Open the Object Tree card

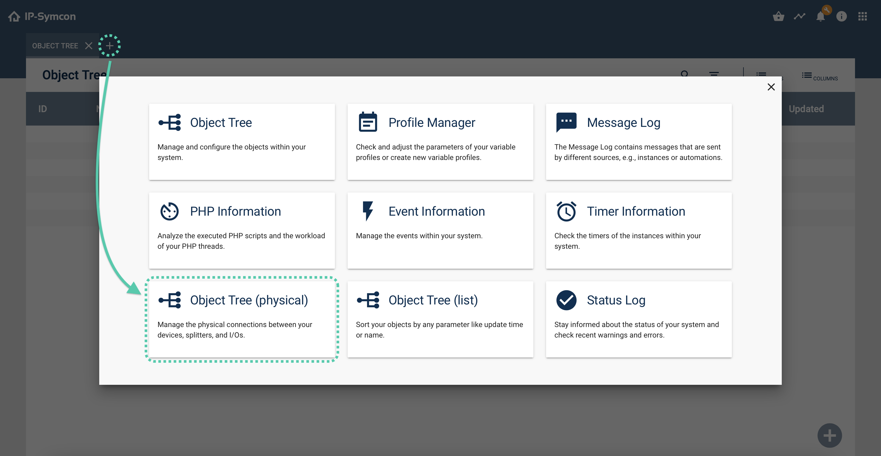(242, 142)
